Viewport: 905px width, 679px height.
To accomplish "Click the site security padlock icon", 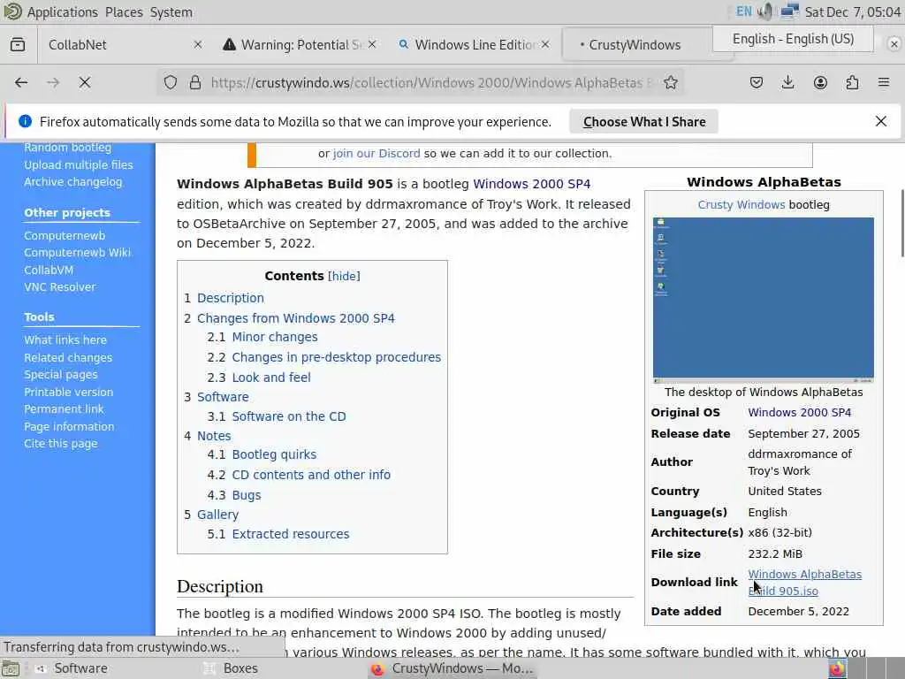I will tap(195, 82).
